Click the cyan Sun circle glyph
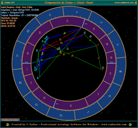The image size is (138, 128). coord(35,70)
